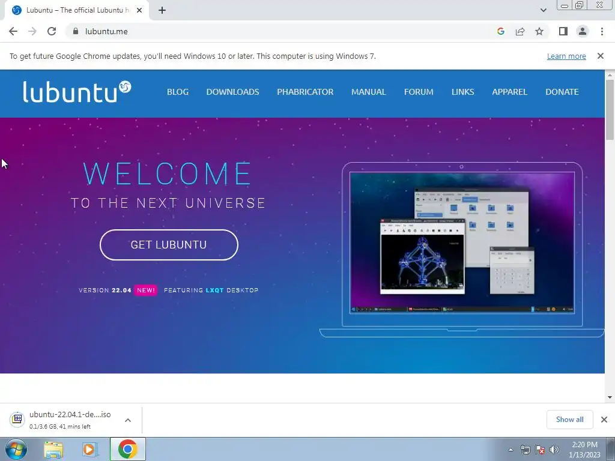Open Windows Explorer from the taskbar
The width and height of the screenshot is (615, 461).
pyautogui.click(x=53, y=450)
